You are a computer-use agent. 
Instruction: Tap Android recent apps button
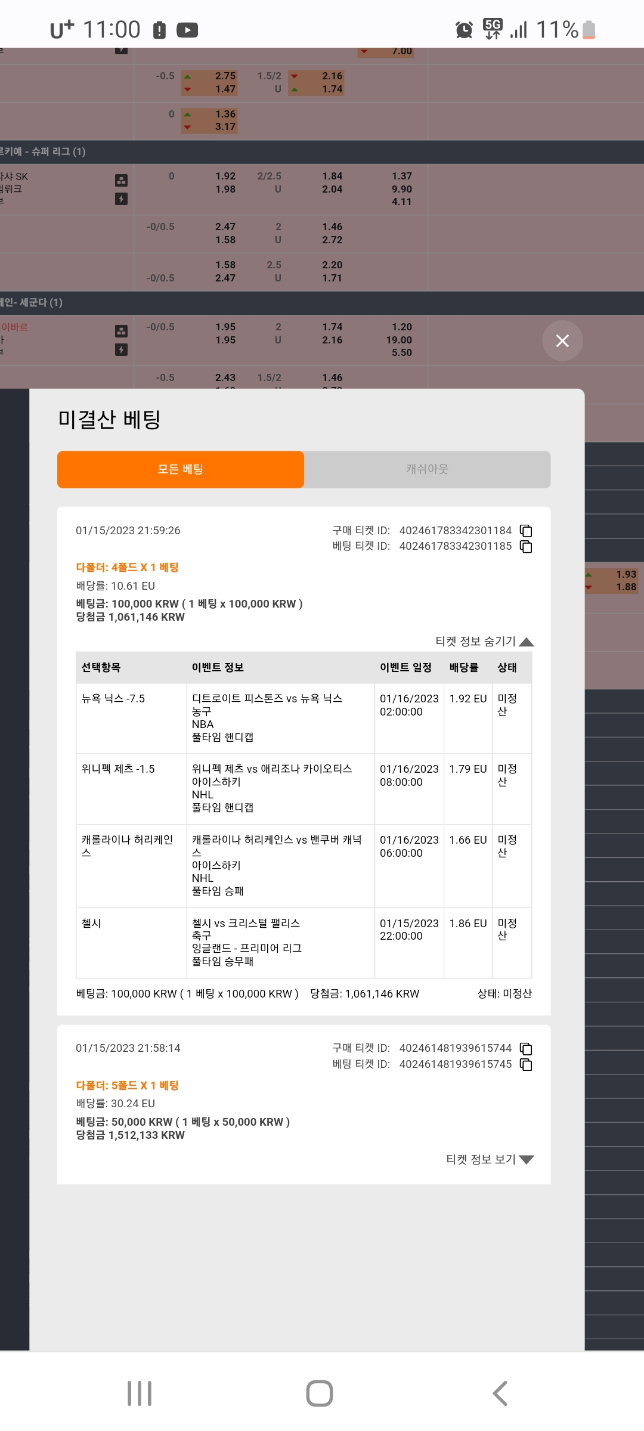pyautogui.click(x=140, y=1393)
